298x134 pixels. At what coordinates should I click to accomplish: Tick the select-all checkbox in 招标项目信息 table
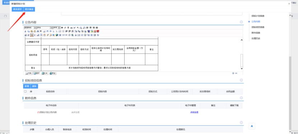[x=25, y=91]
